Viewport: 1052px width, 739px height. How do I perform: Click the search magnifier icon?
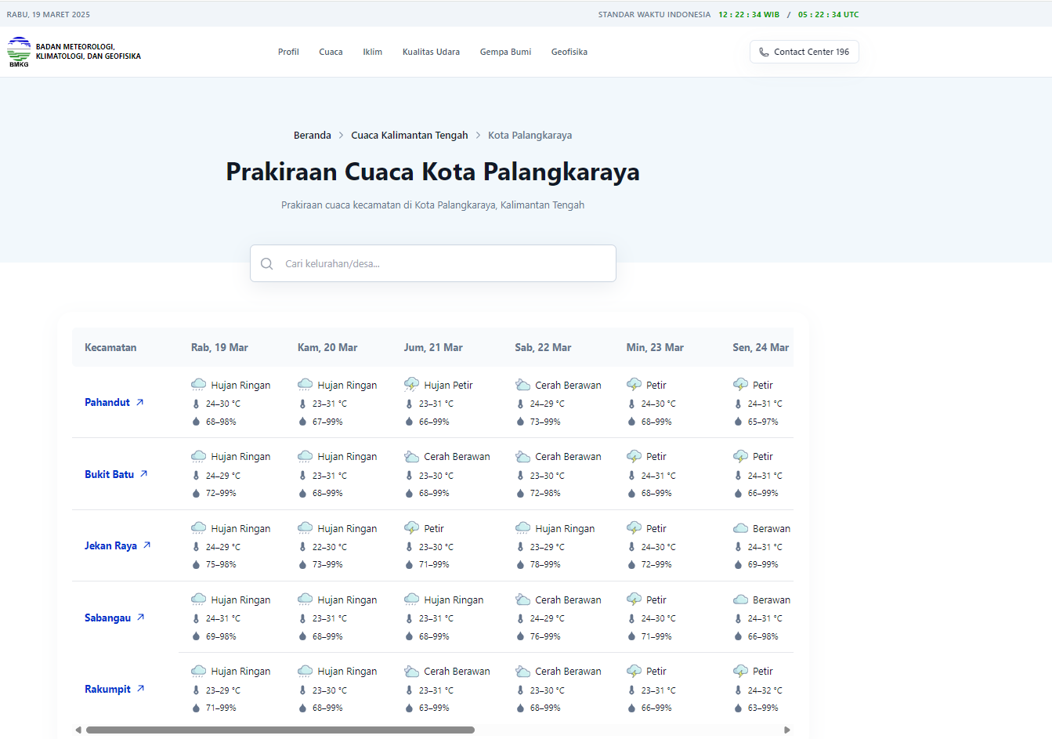click(267, 264)
